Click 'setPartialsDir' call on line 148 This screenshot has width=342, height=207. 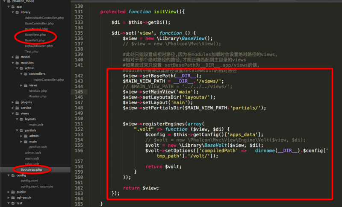[x=162, y=108]
